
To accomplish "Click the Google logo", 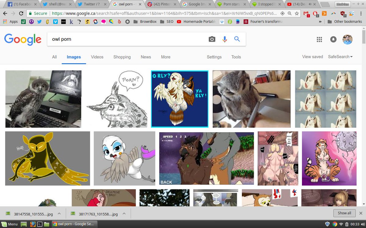I will click(23, 40).
